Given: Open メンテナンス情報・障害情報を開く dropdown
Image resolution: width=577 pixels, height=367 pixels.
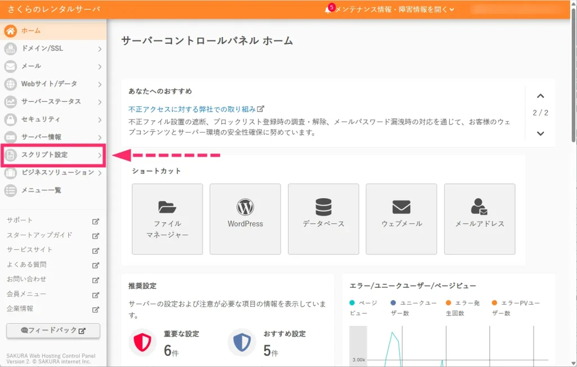Looking at the screenshot, I should click(x=394, y=10).
